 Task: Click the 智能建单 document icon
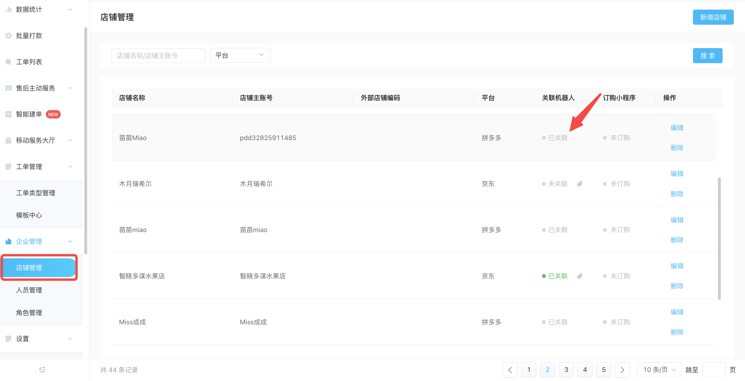click(x=8, y=114)
